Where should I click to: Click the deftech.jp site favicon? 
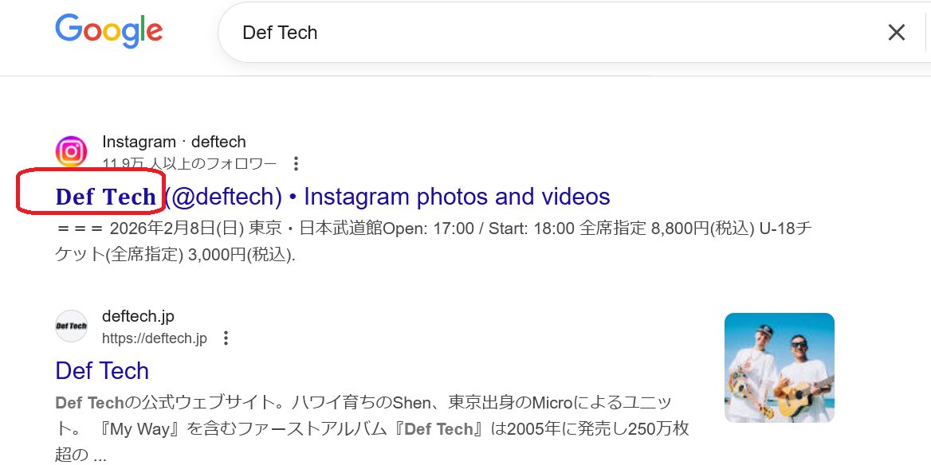click(x=71, y=326)
